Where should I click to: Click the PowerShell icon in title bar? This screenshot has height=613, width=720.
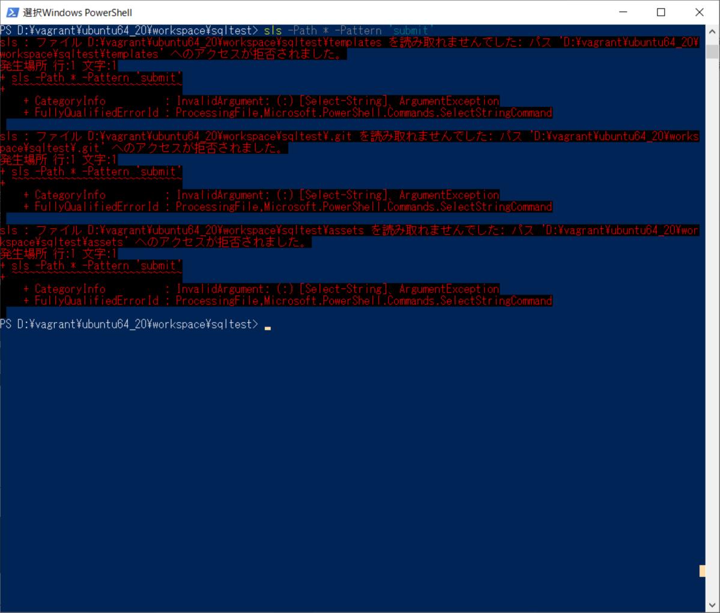(x=13, y=13)
